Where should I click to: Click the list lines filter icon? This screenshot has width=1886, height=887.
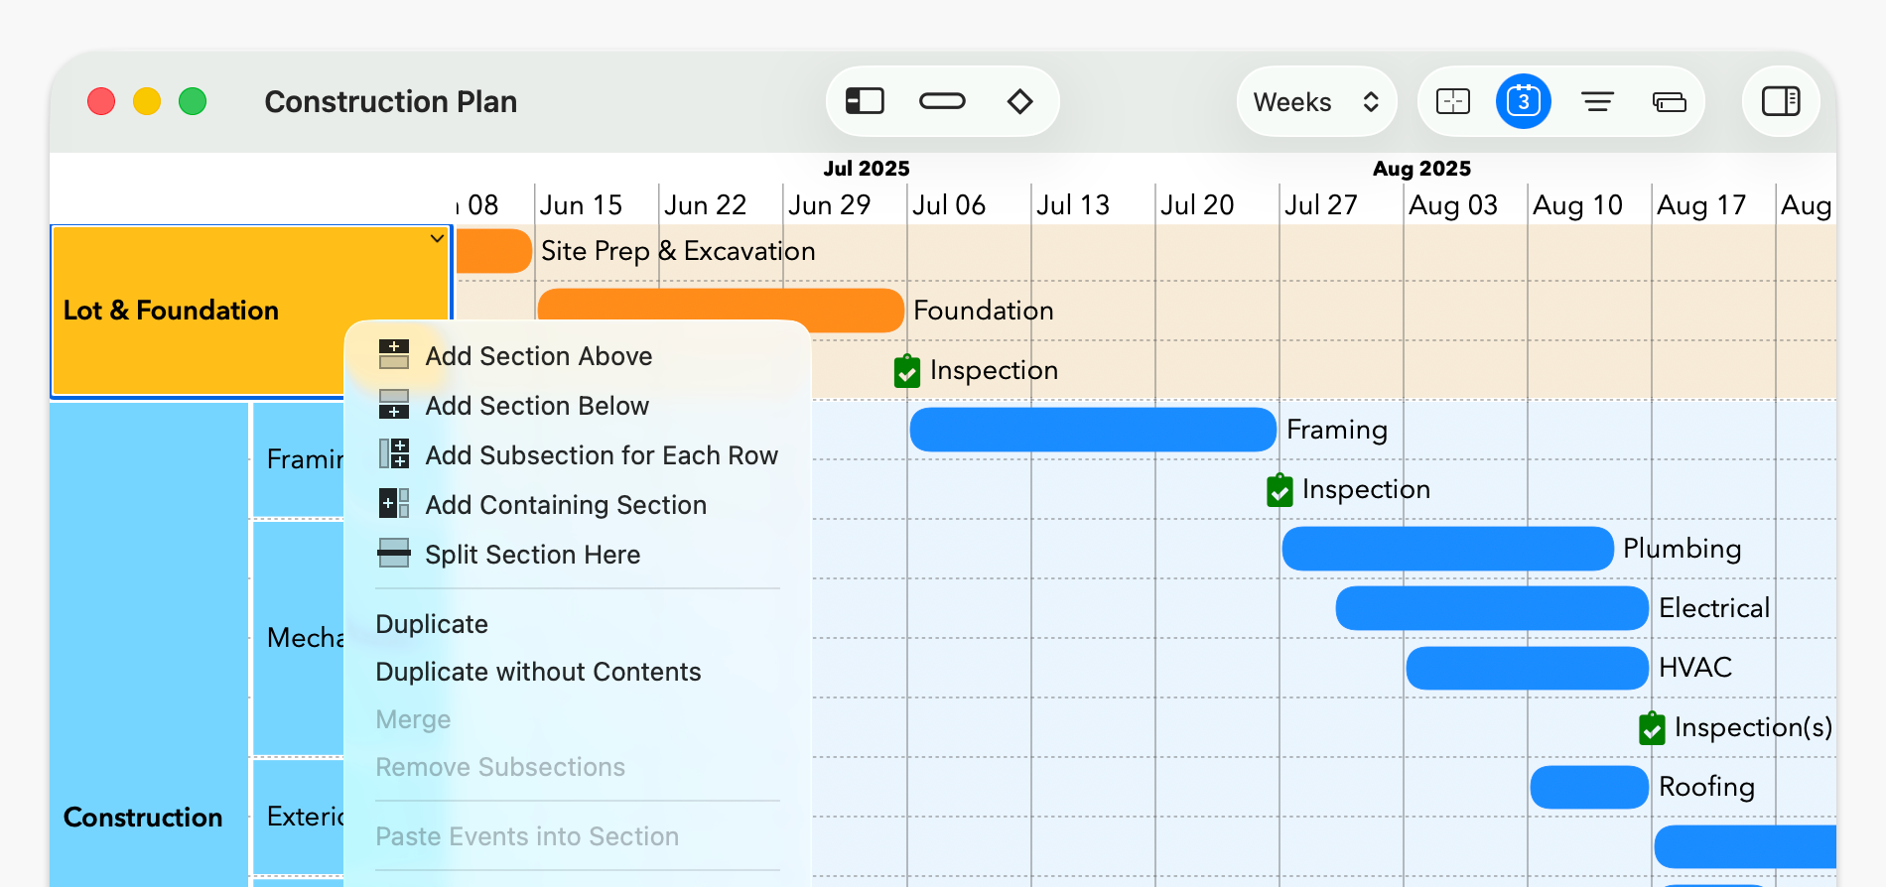(1597, 101)
